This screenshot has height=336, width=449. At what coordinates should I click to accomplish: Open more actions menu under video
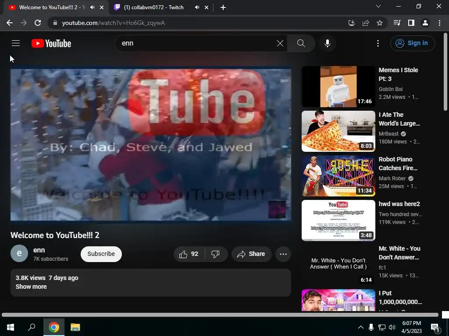click(283, 254)
